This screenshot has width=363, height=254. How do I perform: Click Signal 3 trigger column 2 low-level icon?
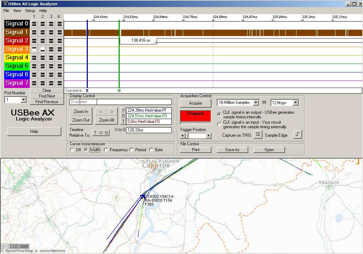pos(42,49)
